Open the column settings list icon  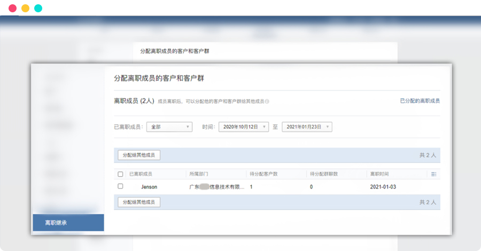[433, 174]
